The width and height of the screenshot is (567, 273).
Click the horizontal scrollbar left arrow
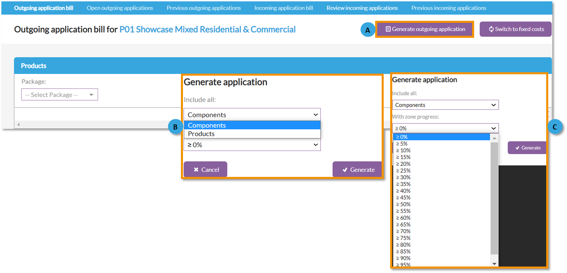point(18,124)
